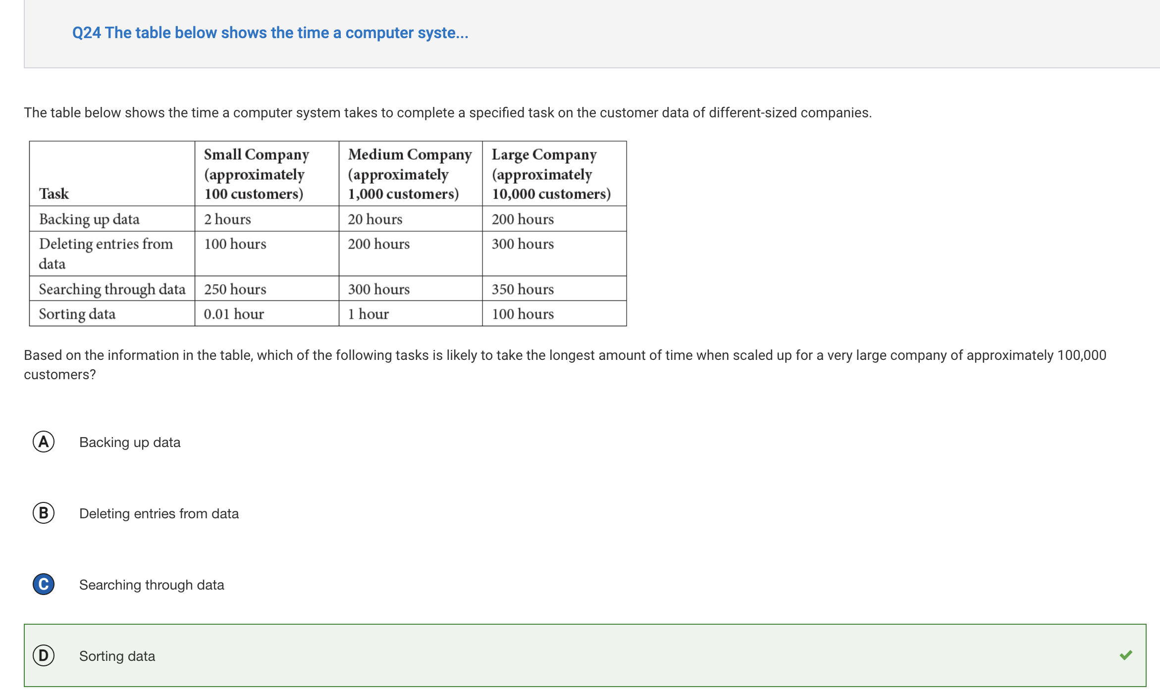Click the '250 hours' table cell

267,289
